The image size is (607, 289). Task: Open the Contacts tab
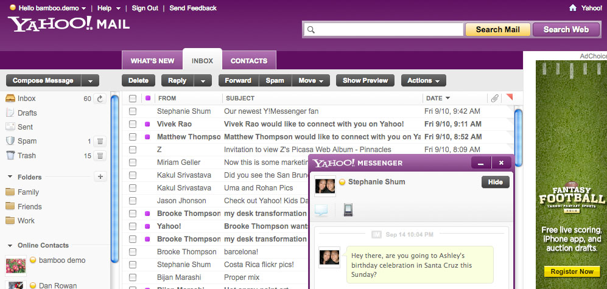pyautogui.click(x=248, y=61)
